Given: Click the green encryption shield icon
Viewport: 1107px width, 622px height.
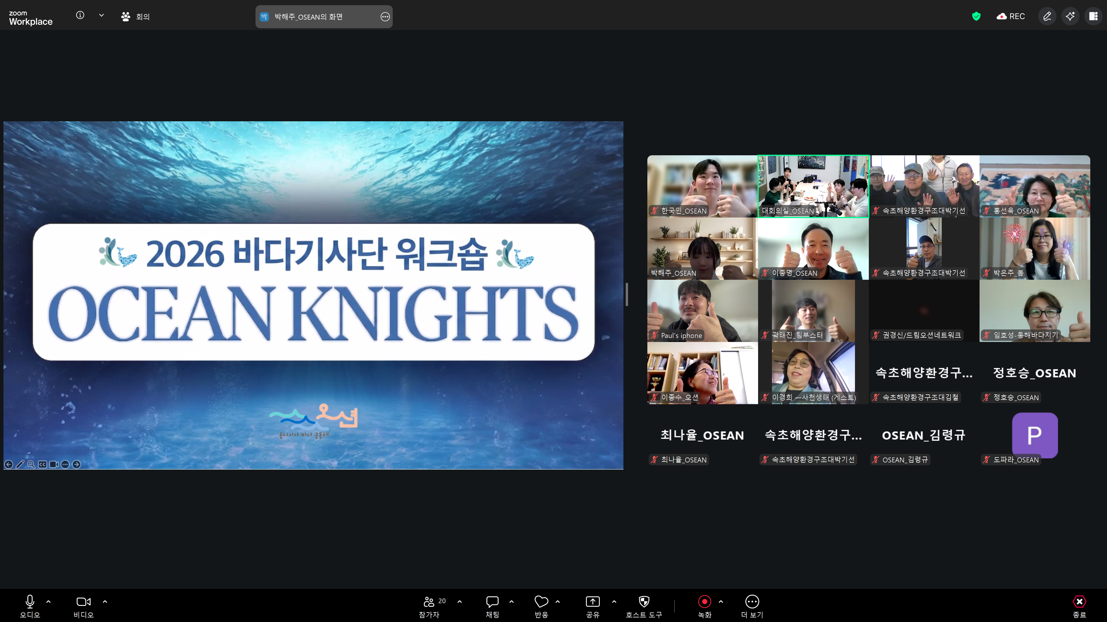Looking at the screenshot, I should (976, 16).
